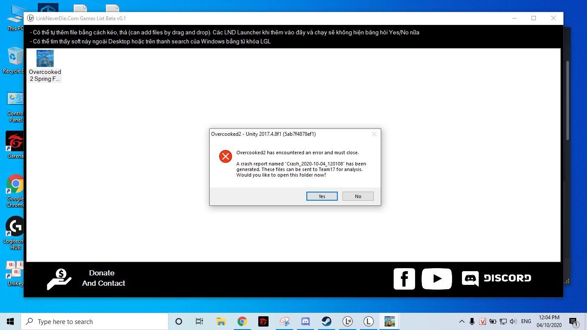Click Yes in the Overcooked2 crash dialog
The height and width of the screenshot is (330, 587).
(322, 196)
